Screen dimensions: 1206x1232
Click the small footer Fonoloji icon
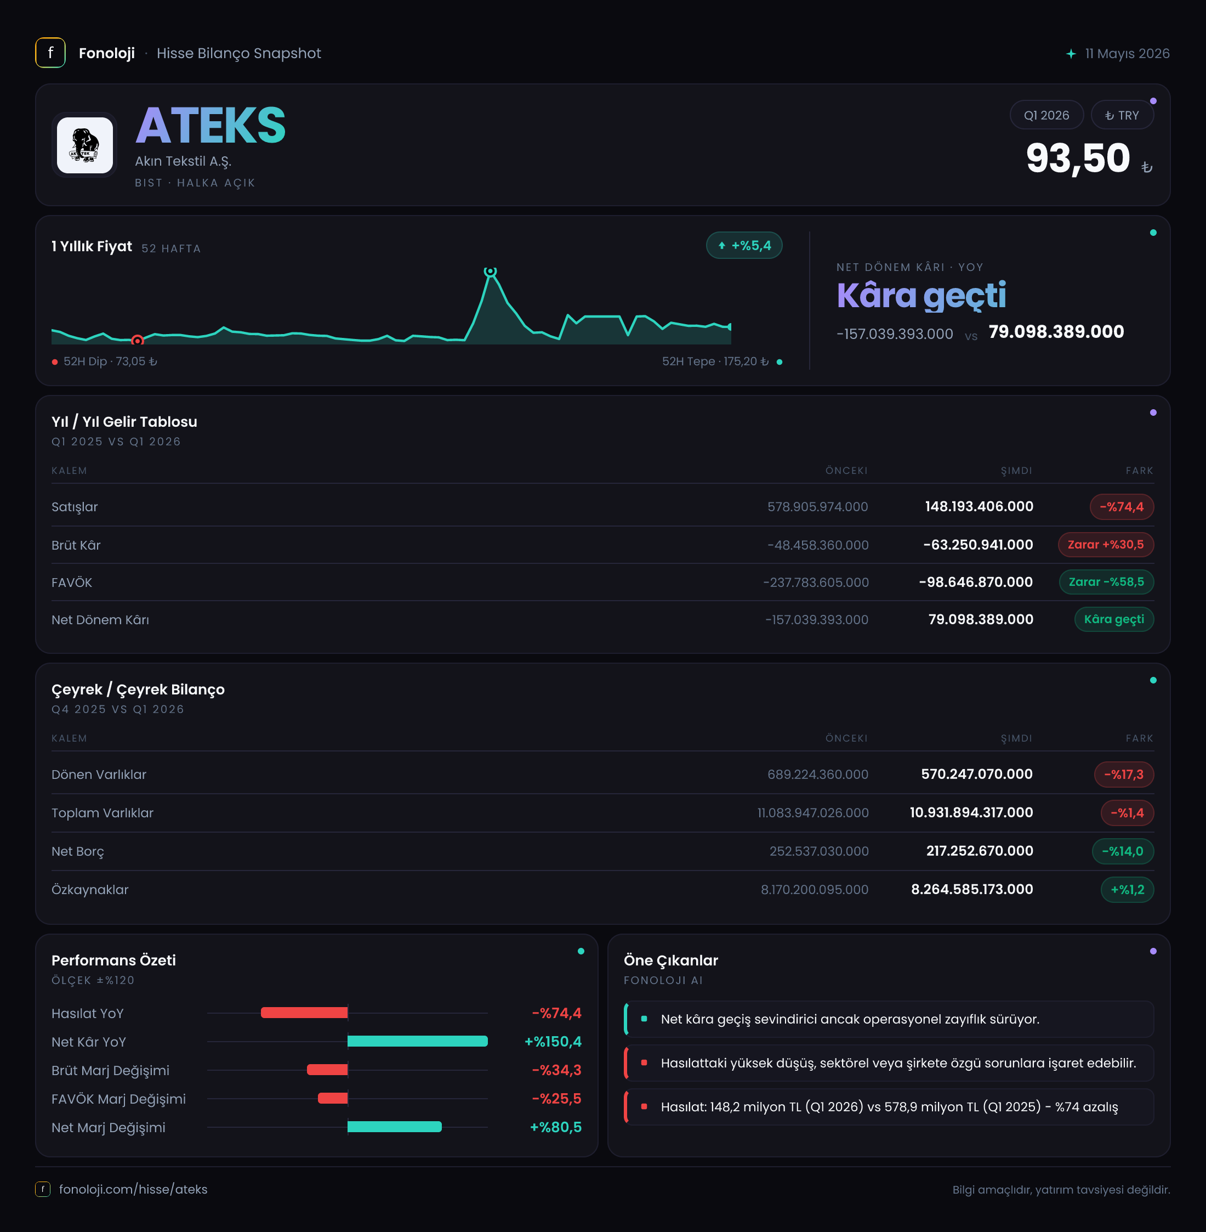coord(42,1189)
